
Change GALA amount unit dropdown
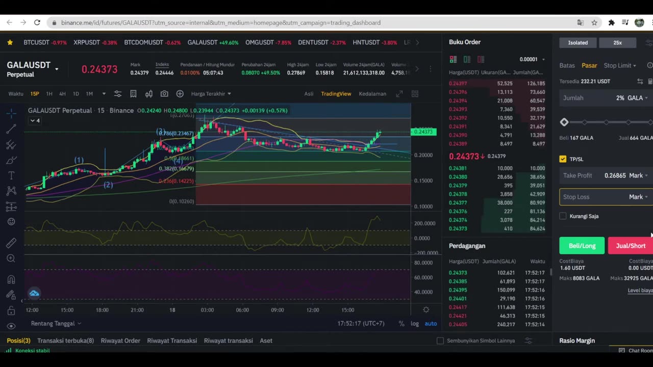pyautogui.click(x=638, y=98)
